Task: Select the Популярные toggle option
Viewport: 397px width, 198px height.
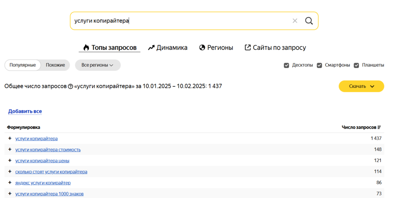Action: 22,65
